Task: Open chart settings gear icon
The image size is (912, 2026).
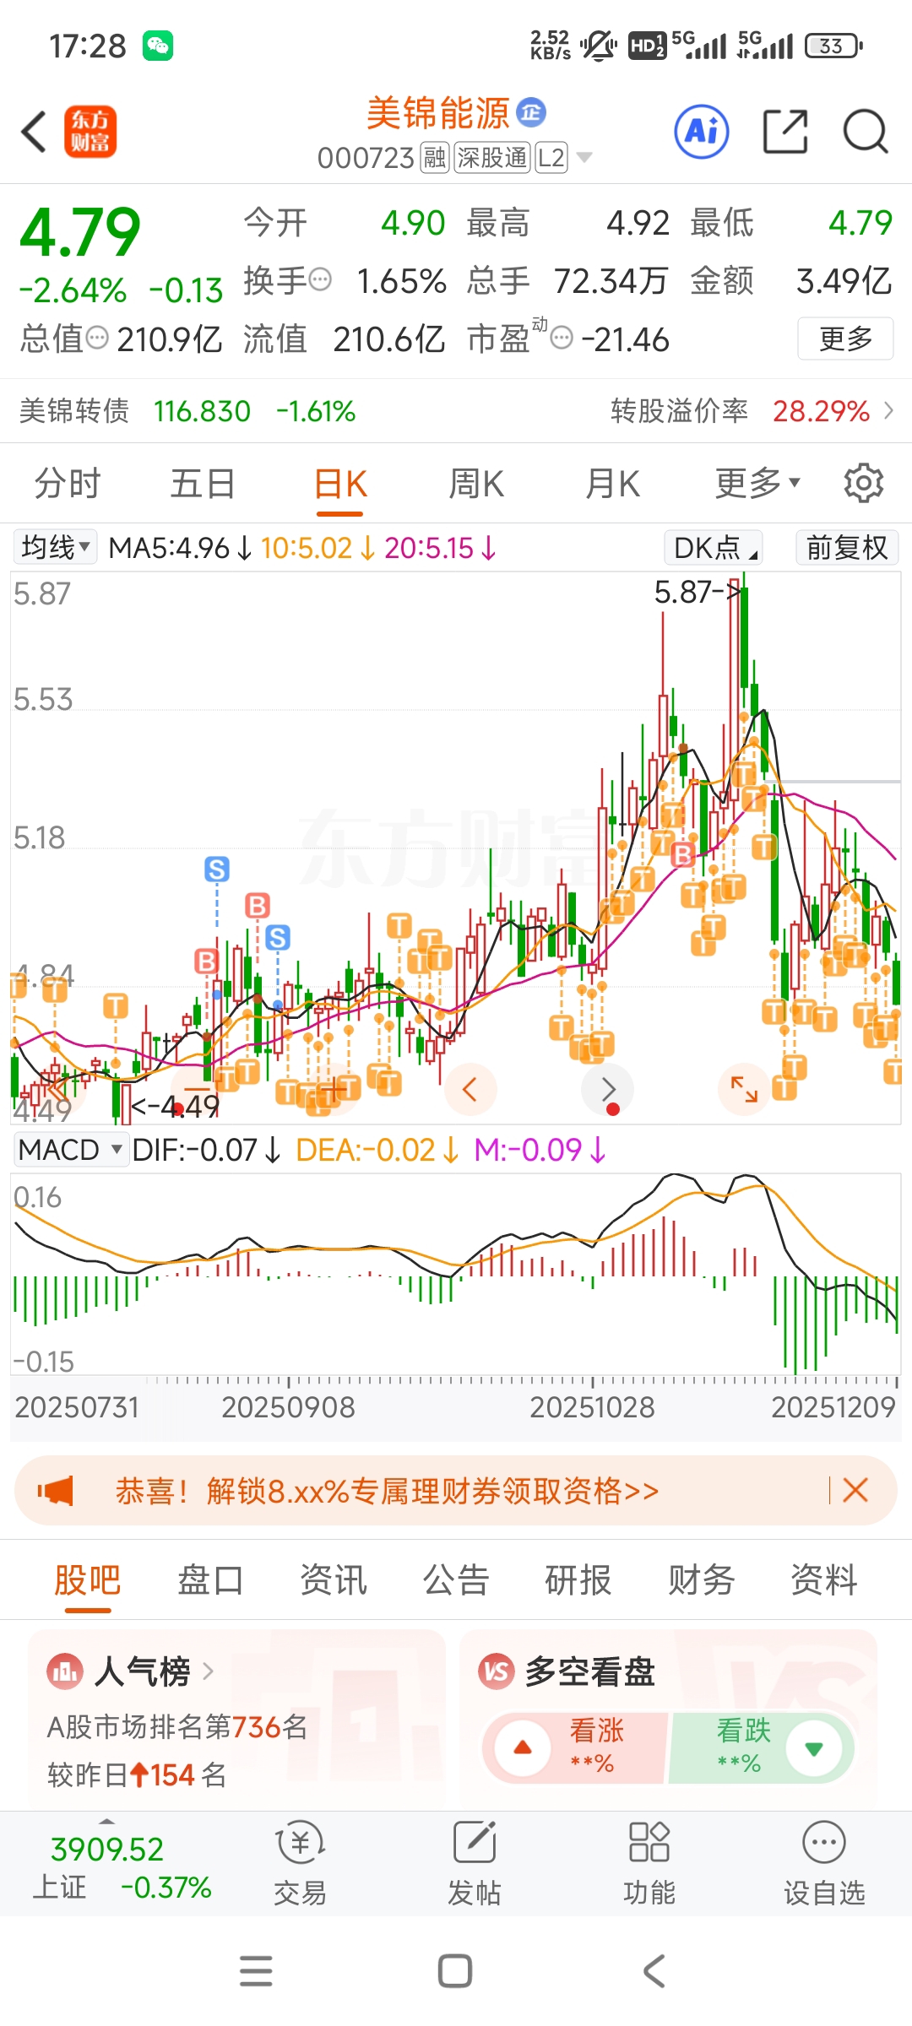Action: pos(863,483)
